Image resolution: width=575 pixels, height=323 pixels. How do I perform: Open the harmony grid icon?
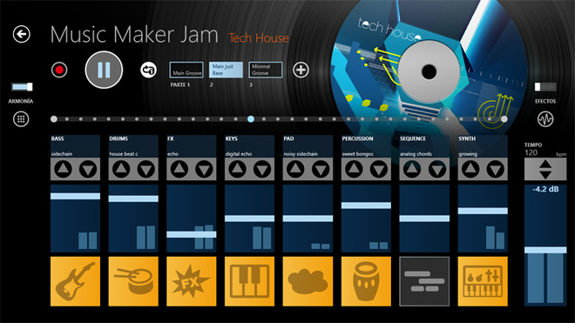pos(21,119)
